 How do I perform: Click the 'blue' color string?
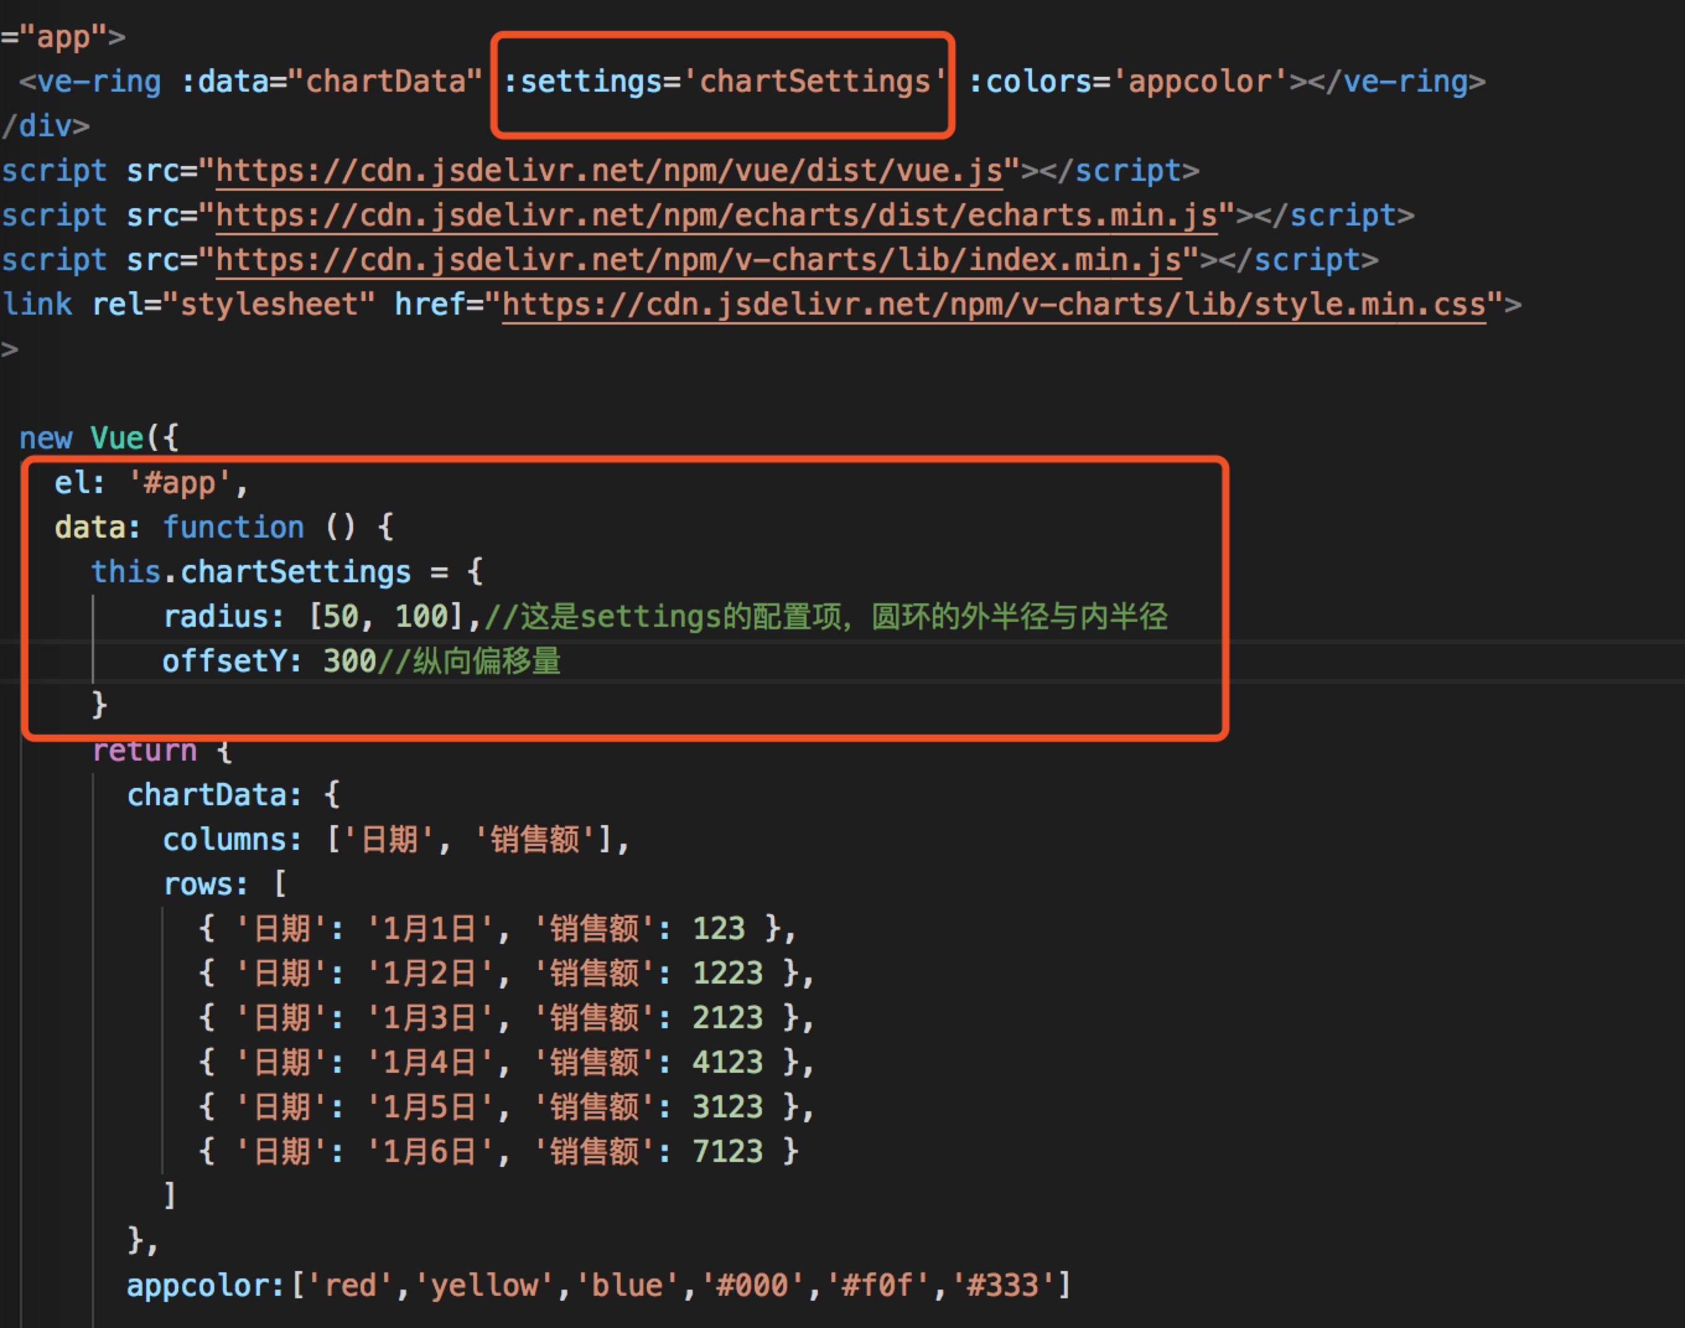(x=628, y=1285)
